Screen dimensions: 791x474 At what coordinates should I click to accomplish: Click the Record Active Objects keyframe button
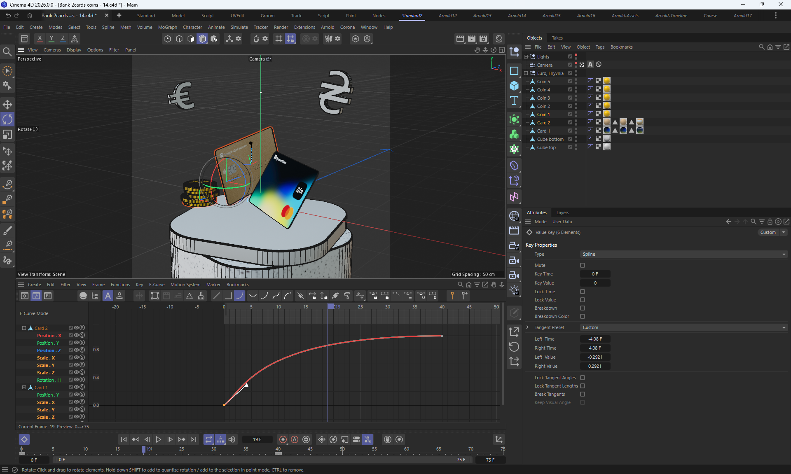283,439
